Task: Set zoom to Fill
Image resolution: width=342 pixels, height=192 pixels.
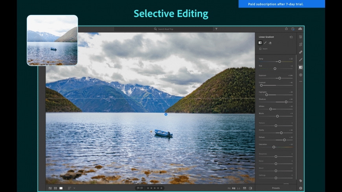Action: 234,188
